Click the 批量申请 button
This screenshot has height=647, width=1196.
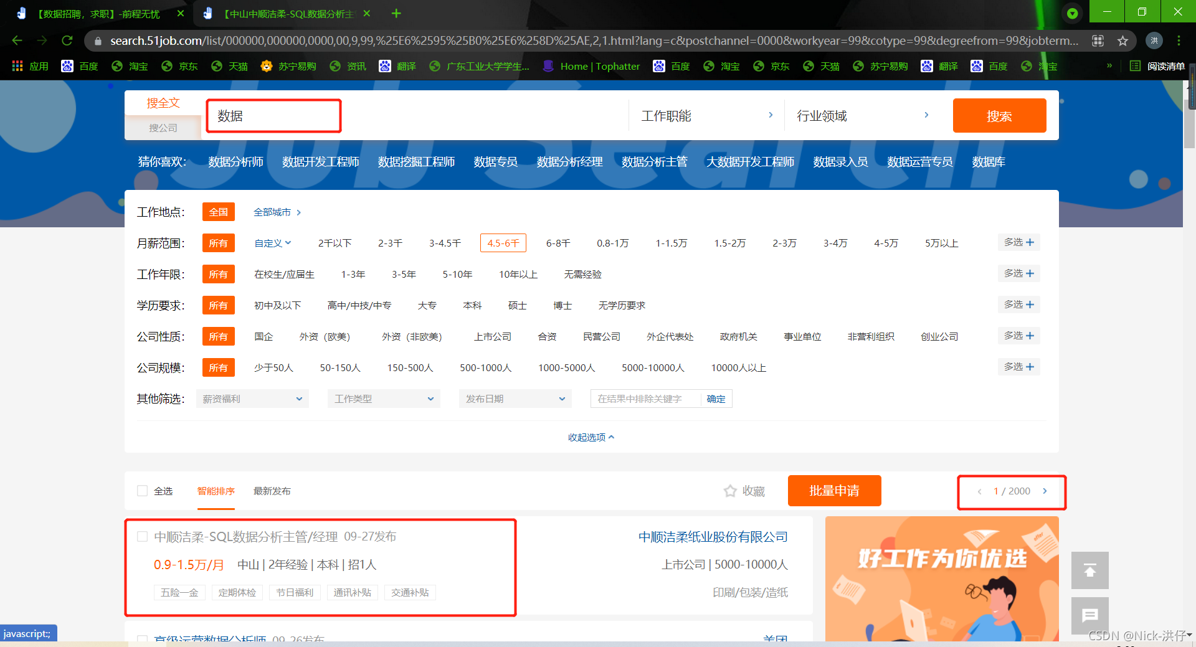834,491
